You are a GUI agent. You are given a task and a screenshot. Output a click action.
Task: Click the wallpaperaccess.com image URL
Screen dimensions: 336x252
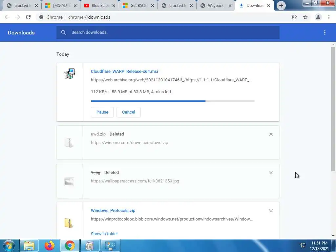pos(135,181)
